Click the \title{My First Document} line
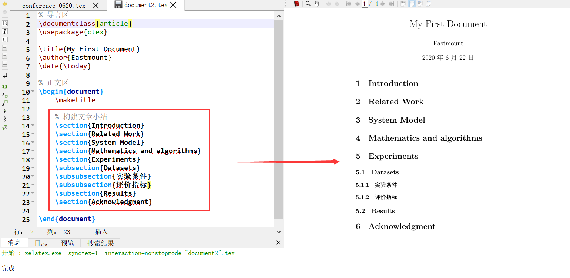570x278 pixels. [x=90, y=49]
